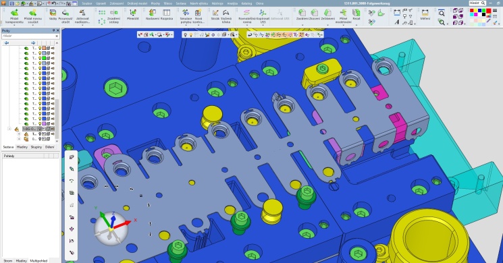Switch to the Dělení tab

pos(50,147)
